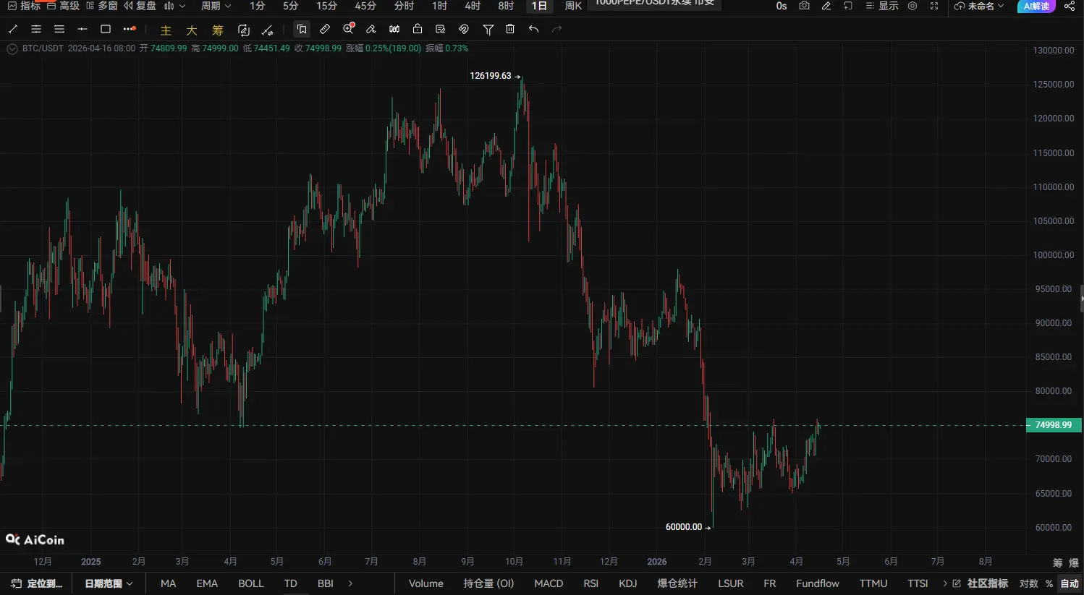Click the square loop-arrow pencil icon
The height and width of the screenshot is (595, 1084).
click(244, 30)
